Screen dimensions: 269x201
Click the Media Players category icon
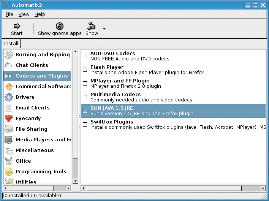coord(9,140)
